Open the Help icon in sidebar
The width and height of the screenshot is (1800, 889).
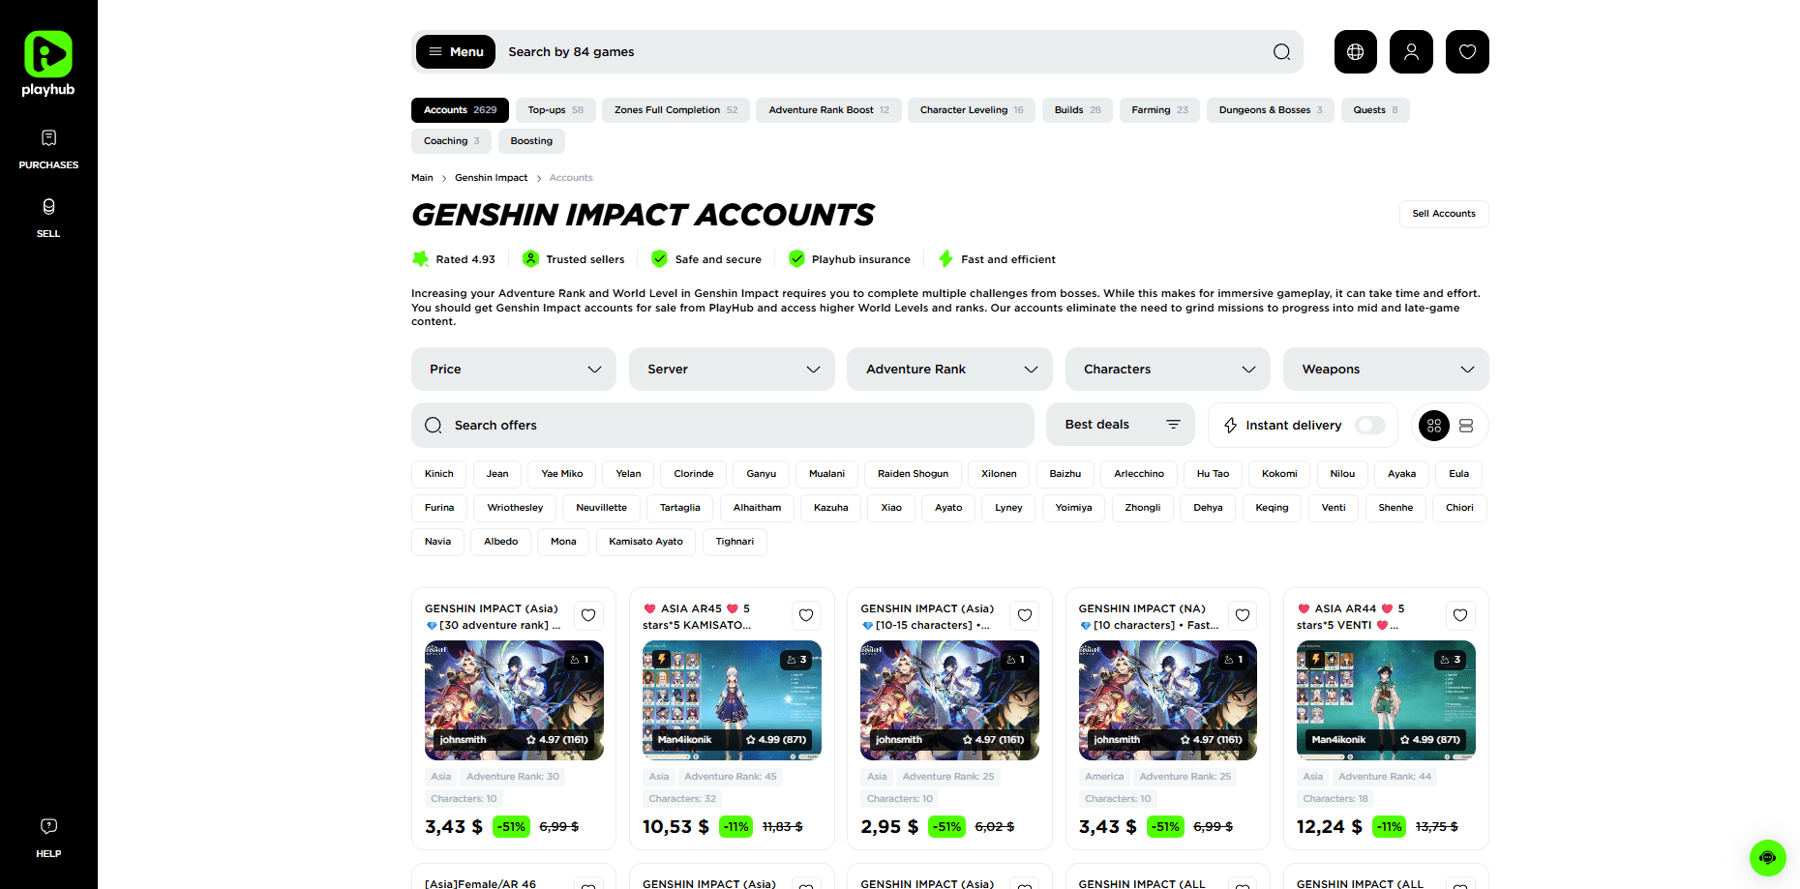click(48, 837)
